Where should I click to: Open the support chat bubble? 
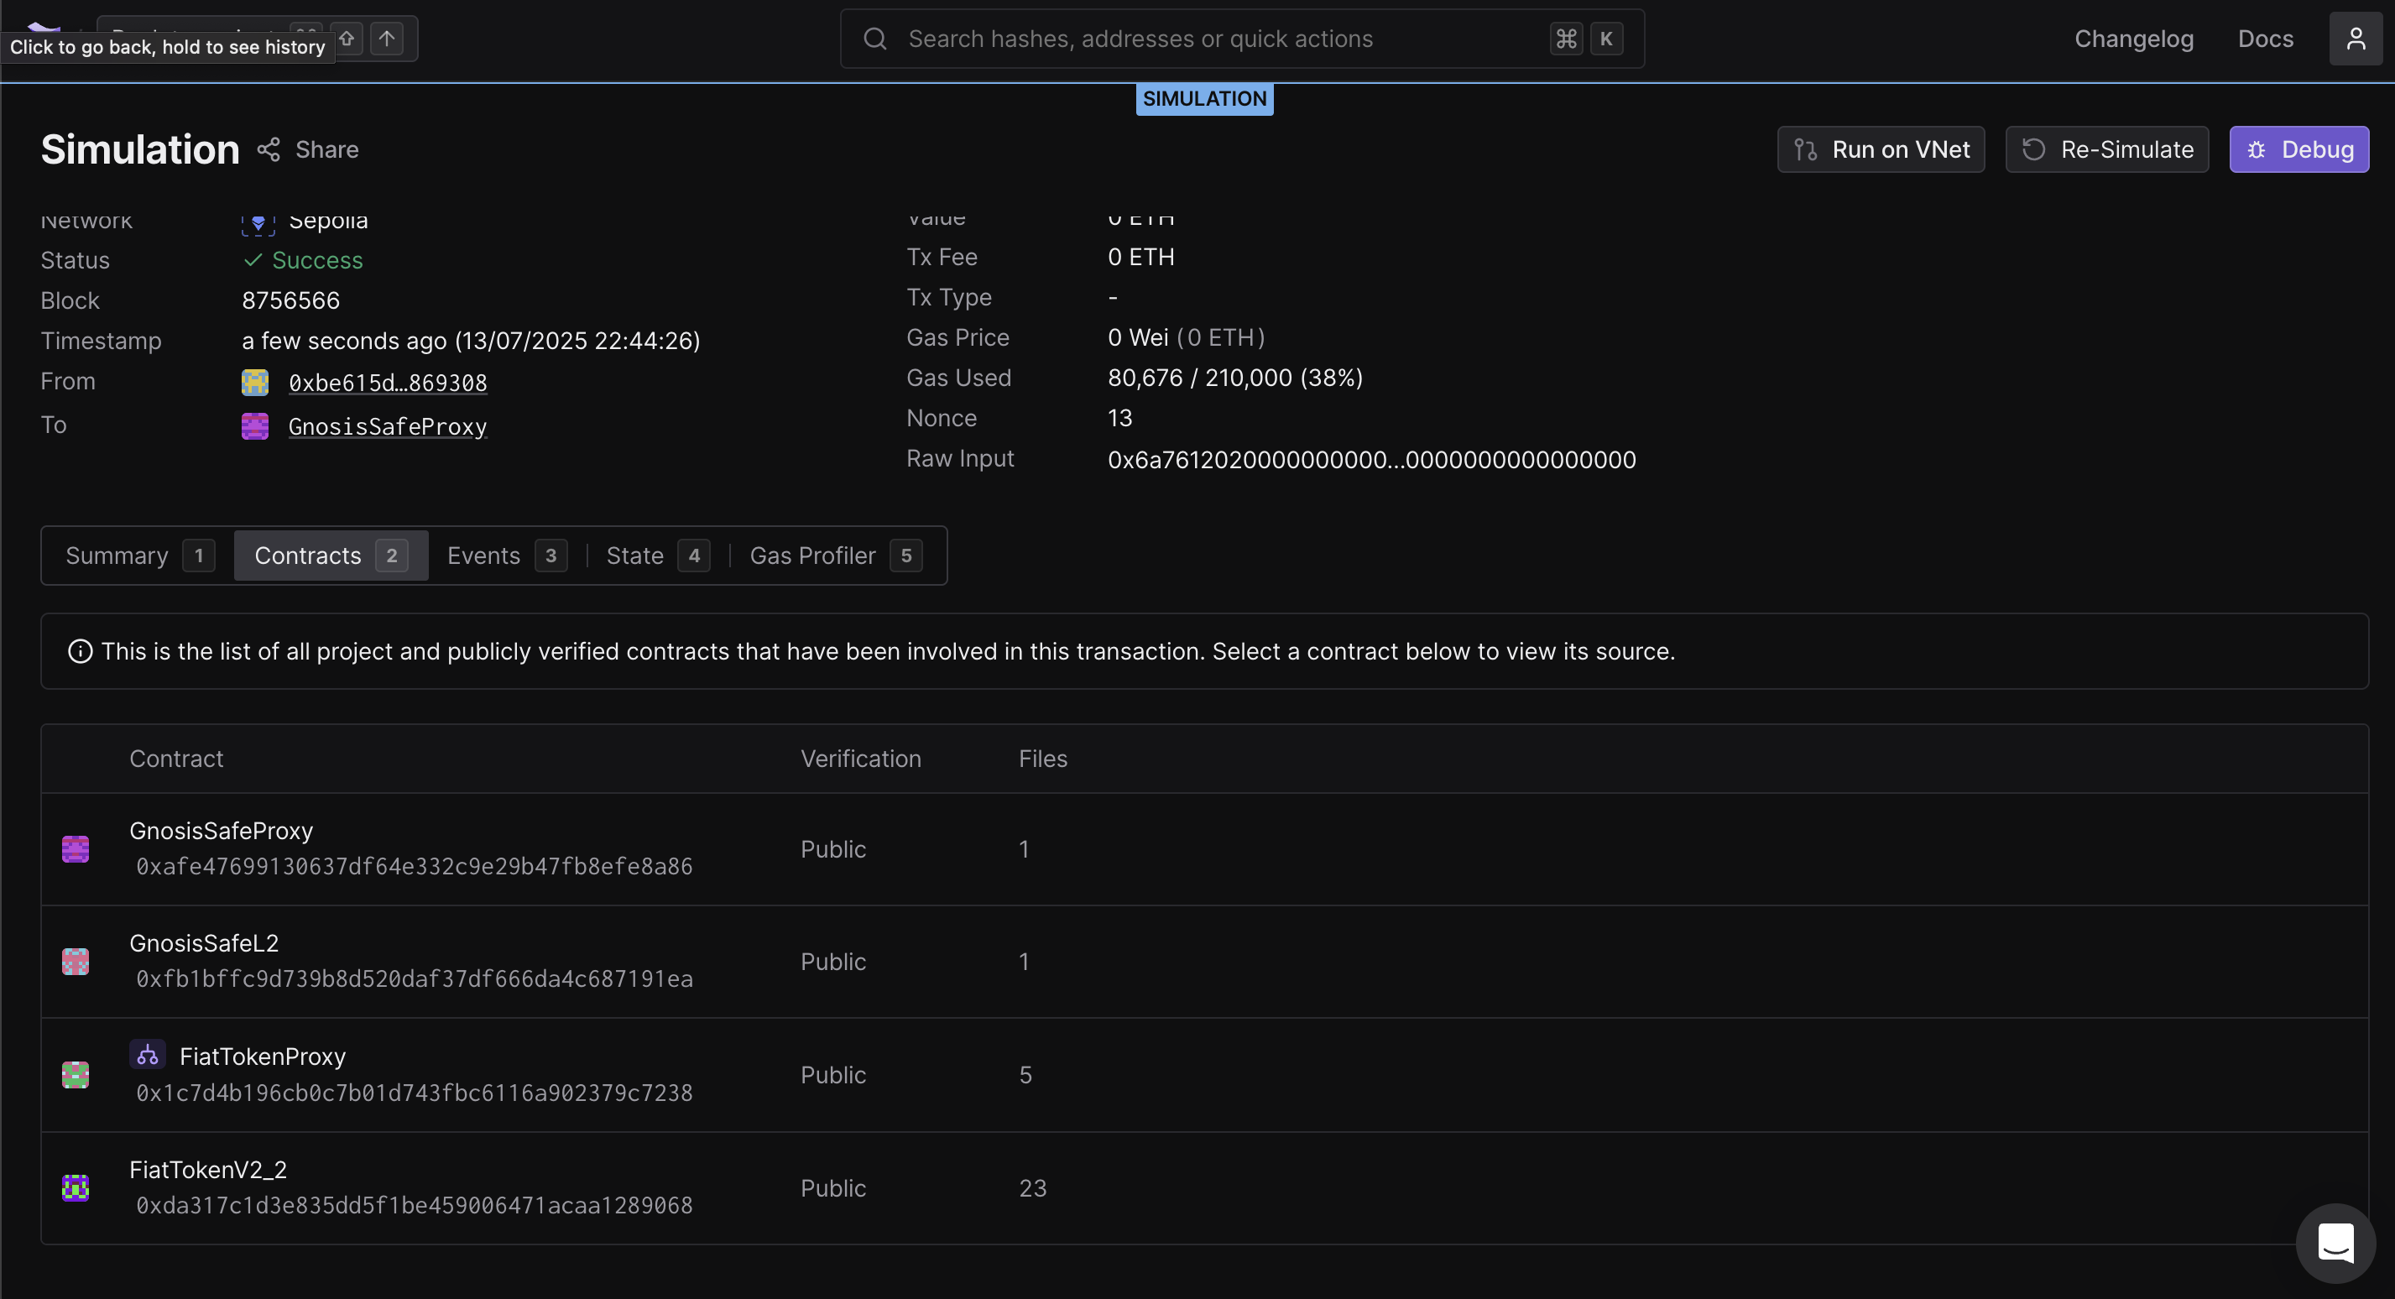(x=2335, y=1244)
